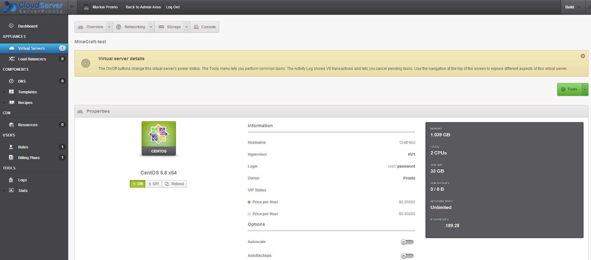Open the Build dropdown menu
The width and height of the screenshot is (591, 260).
pyautogui.click(x=573, y=7)
